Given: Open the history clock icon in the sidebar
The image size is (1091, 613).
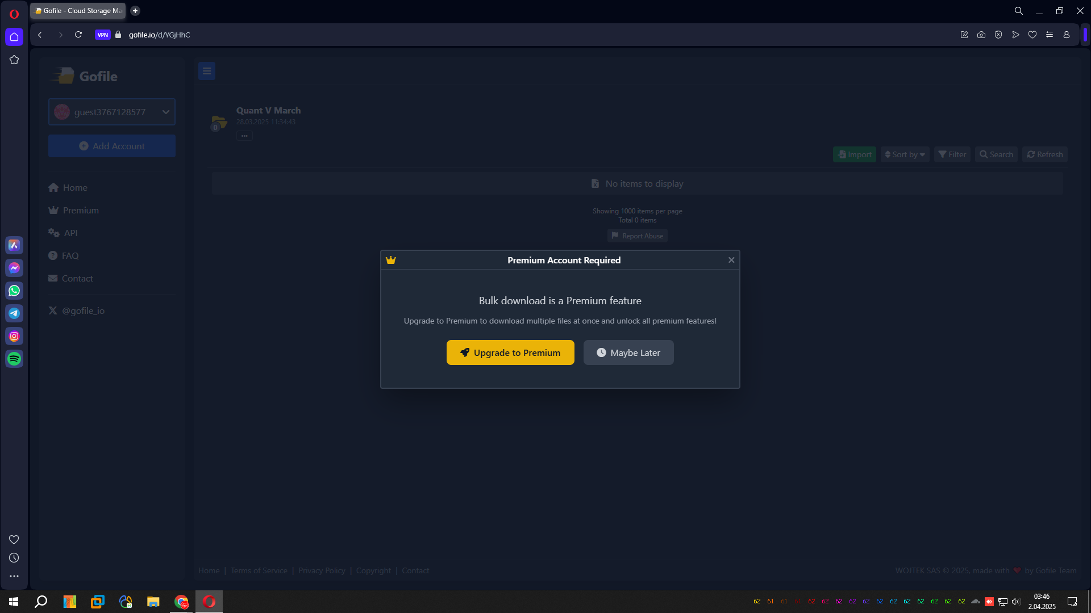Looking at the screenshot, I should pyautogui.click(x=14, y=558).
